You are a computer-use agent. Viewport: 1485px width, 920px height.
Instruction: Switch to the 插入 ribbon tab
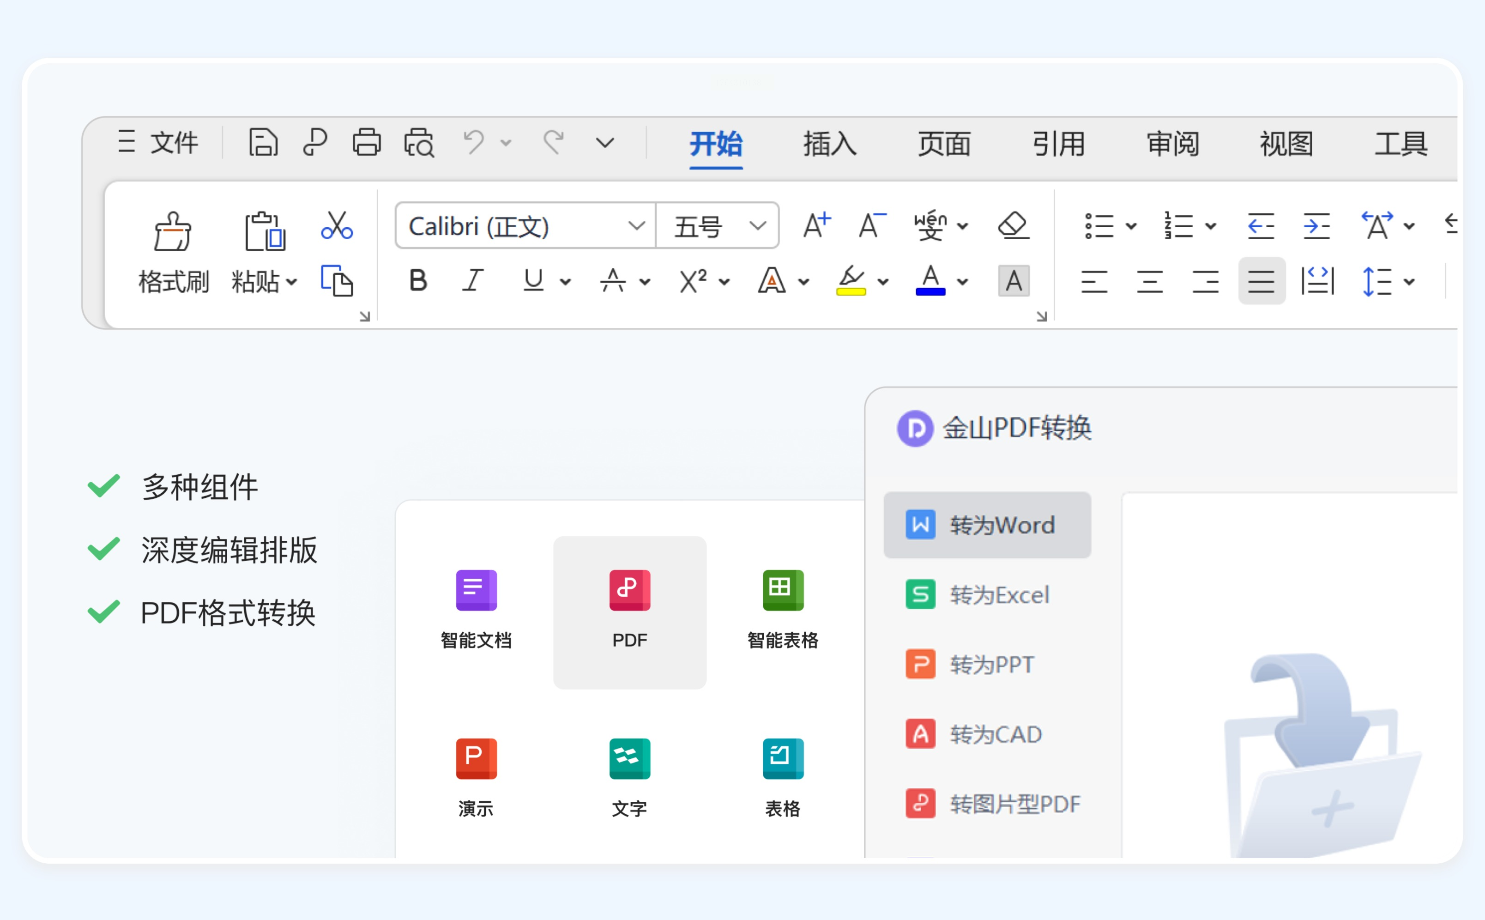829,144
